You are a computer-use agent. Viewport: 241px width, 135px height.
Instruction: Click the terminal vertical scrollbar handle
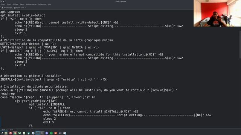tap(240, 44)
